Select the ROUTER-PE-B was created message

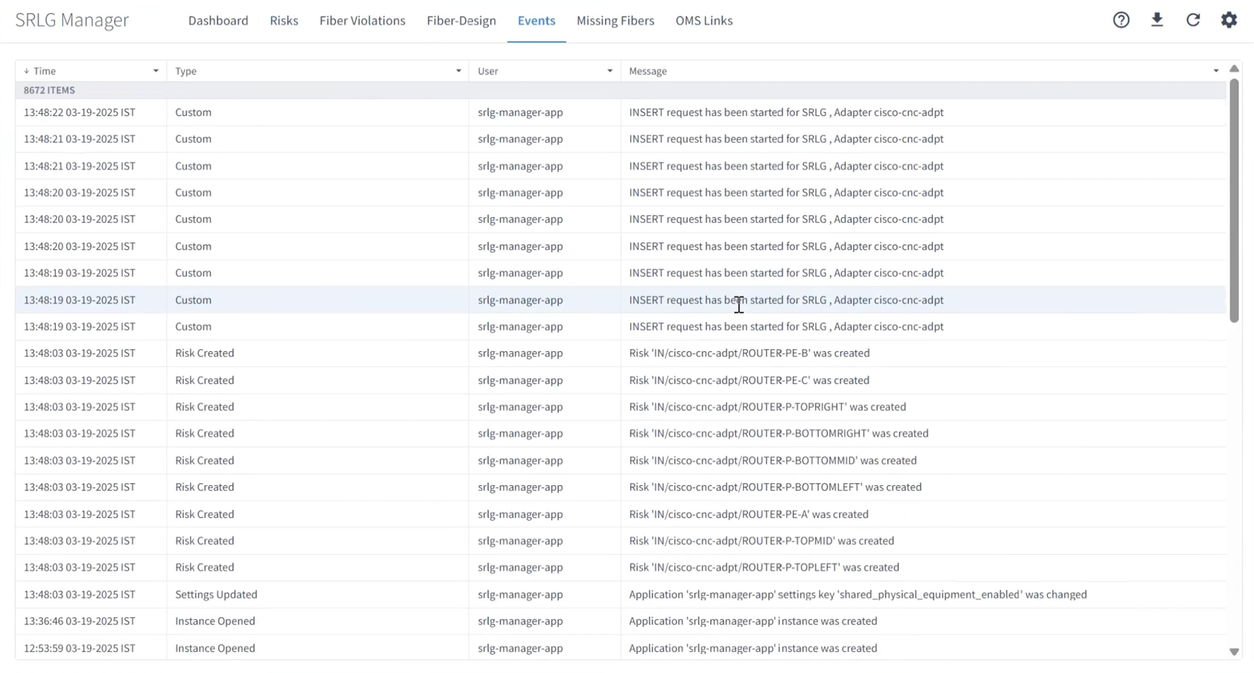(749, 353)
